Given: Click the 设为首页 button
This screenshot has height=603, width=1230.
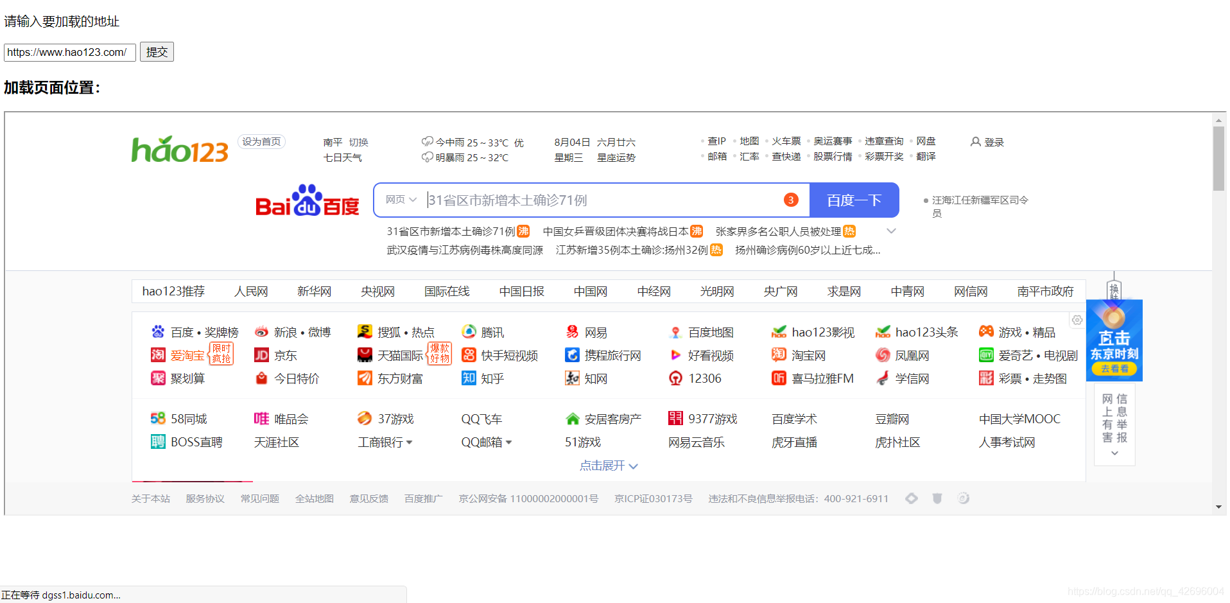Looking at the screenshot, I should [261, 142].
